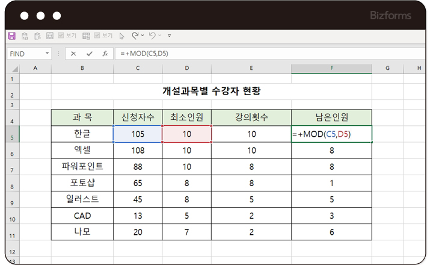This screenshot has width=430, height=265.
Task: Click the table grid icon in the toolbar
Action: point(86,36)
